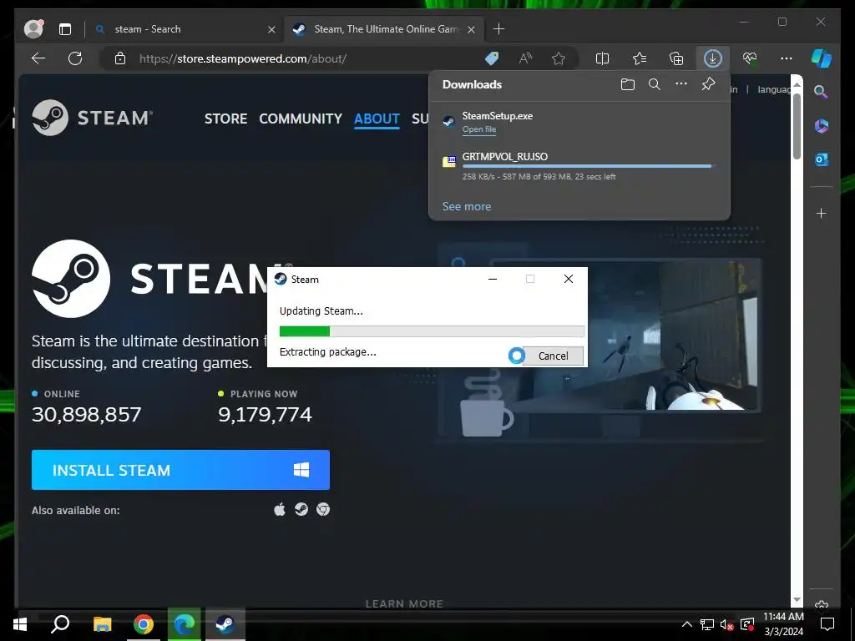855x641 pixels.
Task: Go back using the browser arrow
Action: [x=38, y=58]
